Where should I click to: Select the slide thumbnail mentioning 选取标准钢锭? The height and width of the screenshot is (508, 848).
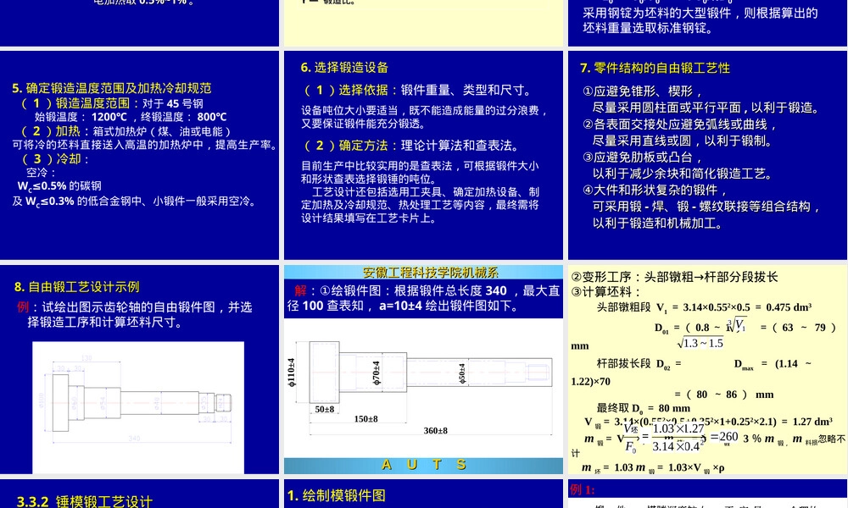click(707, 23)
